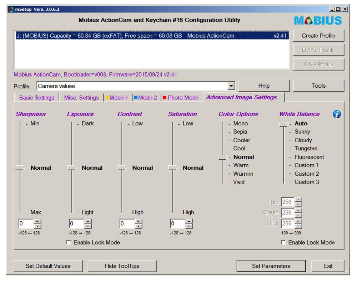Select Sepia color option label

[x=240, y=132]
